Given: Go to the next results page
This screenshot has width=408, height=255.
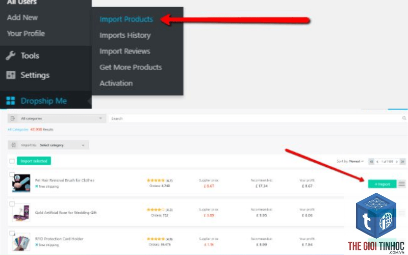Looking at the screenshot, I should coord(397,162).
